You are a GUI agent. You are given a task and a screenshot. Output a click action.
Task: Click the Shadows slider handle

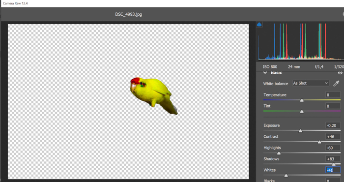(334, 164)
